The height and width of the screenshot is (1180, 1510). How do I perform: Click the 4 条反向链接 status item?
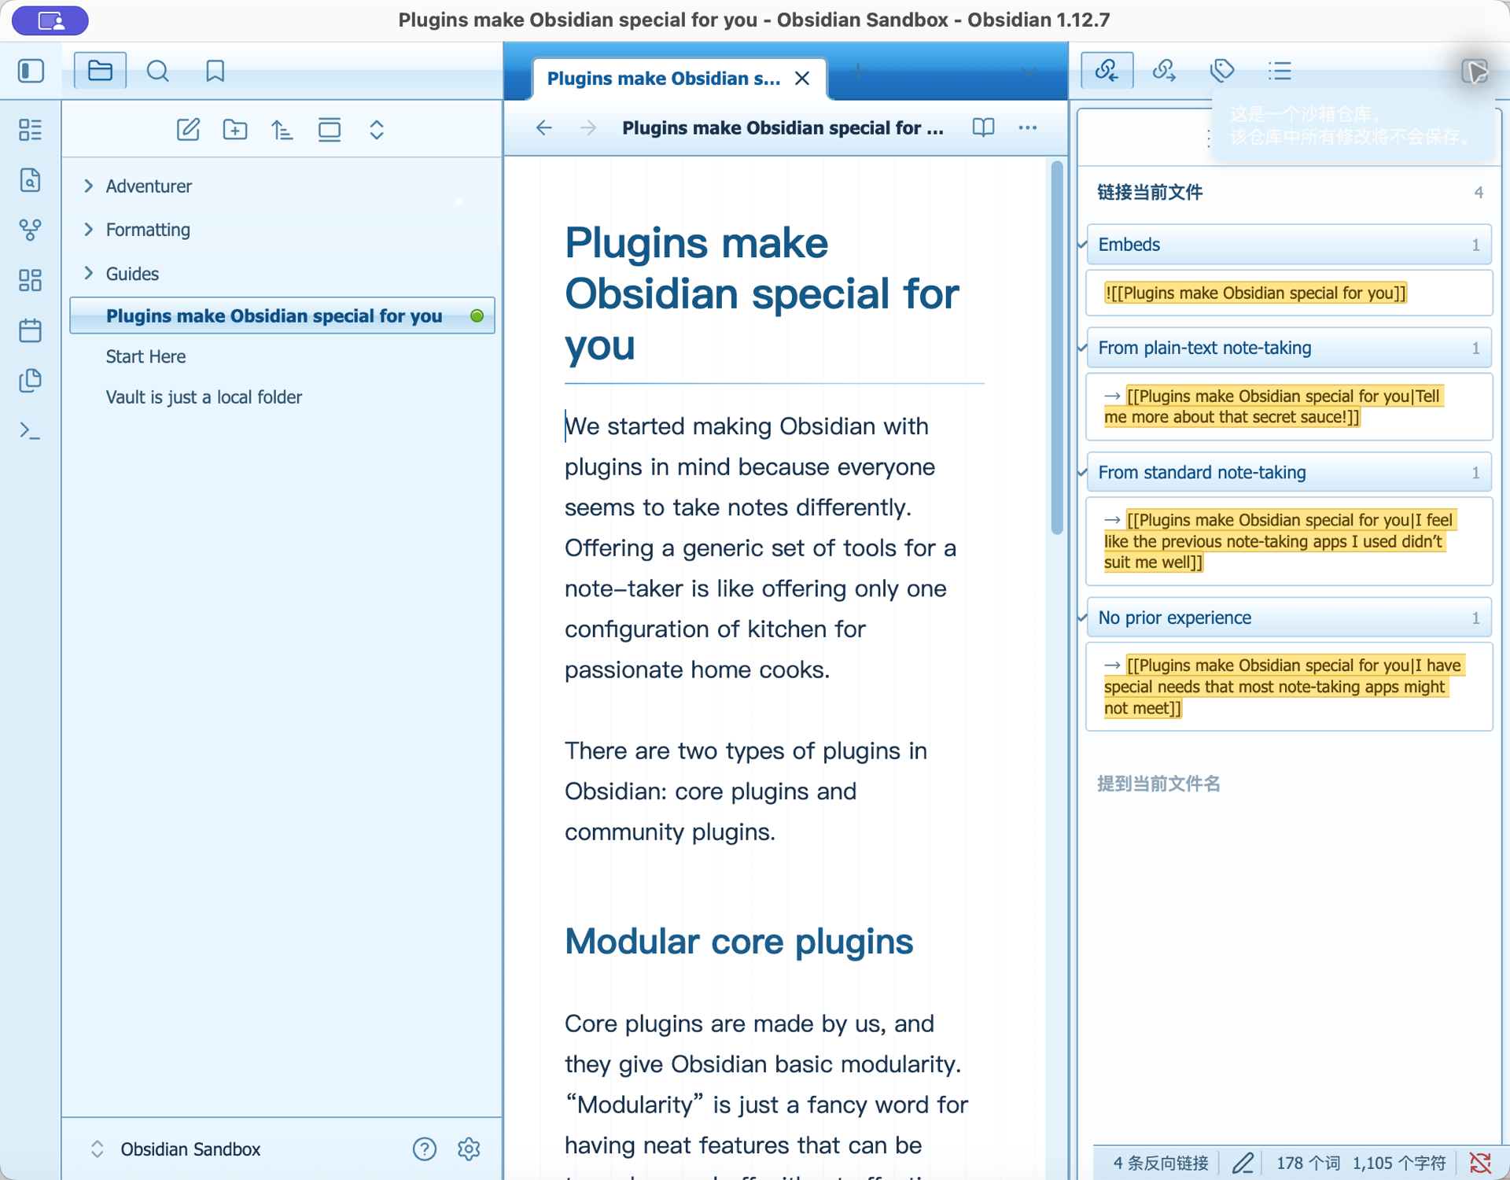point(1160,1163)
